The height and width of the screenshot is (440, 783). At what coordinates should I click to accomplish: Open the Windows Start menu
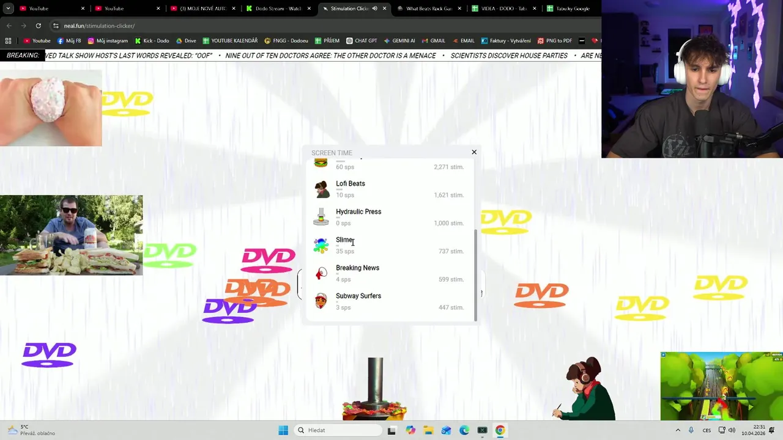point(283,430)
